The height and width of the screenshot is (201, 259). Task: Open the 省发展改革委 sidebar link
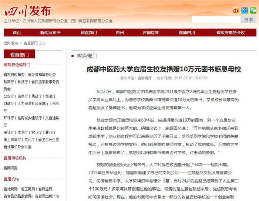(14, 74)
